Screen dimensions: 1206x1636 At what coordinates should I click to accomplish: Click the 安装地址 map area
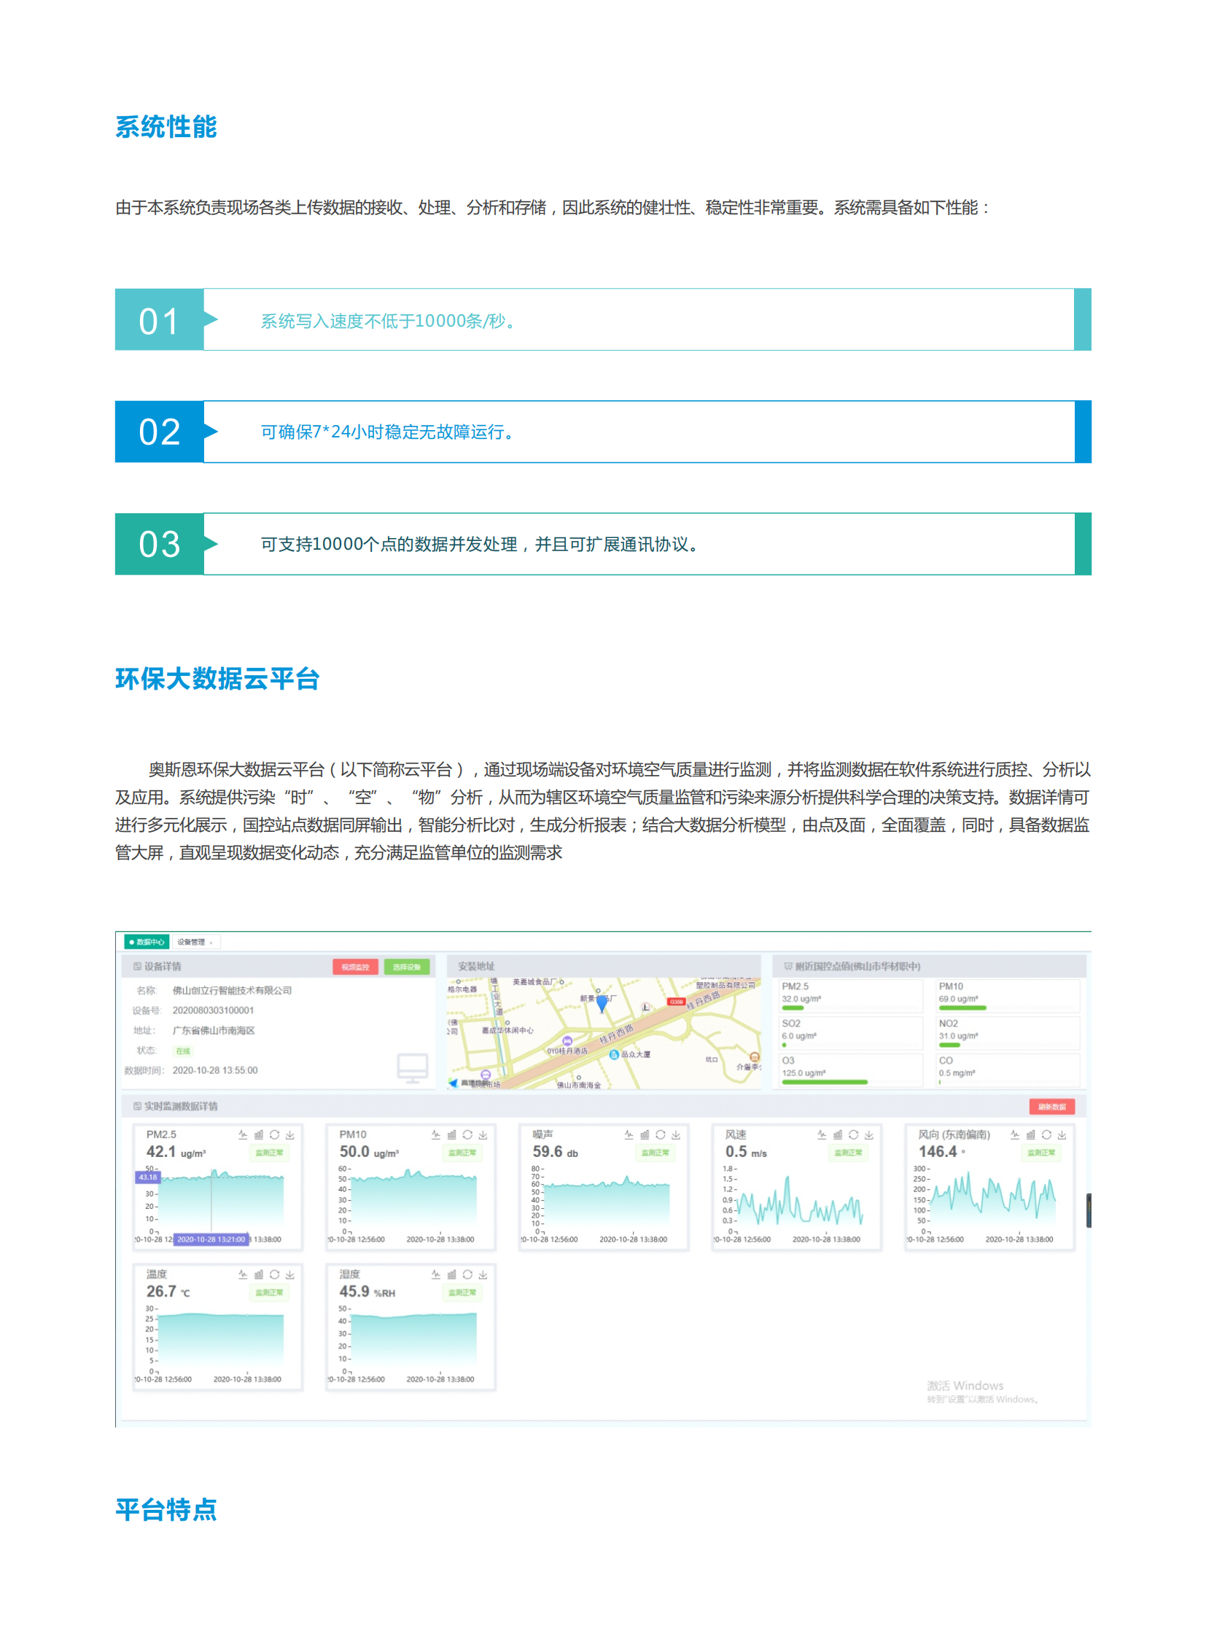[x=604, y=1033]
